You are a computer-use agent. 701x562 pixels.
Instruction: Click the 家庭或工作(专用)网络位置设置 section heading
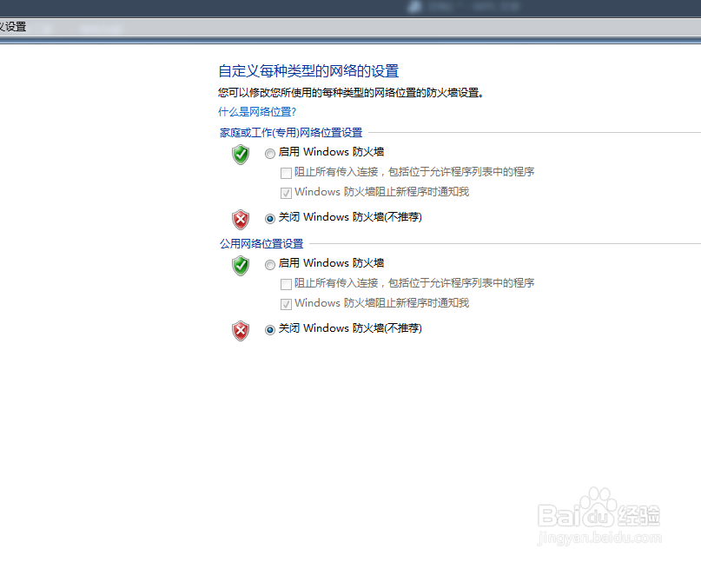(291, 133)
